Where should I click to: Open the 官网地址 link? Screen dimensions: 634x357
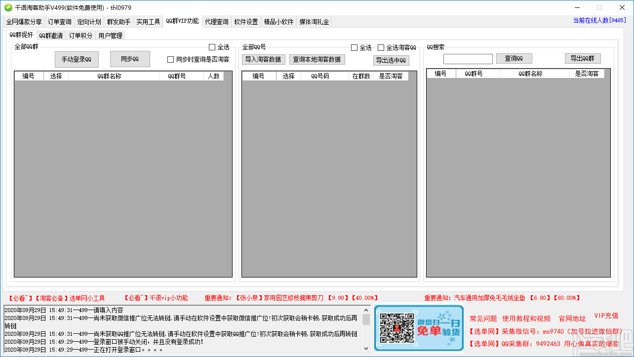[x=572, y=318]
